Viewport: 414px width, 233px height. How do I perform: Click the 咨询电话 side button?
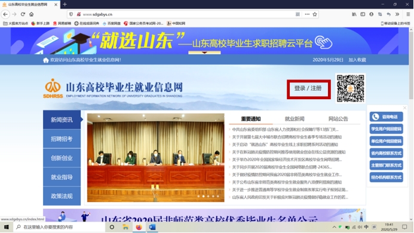386,116
